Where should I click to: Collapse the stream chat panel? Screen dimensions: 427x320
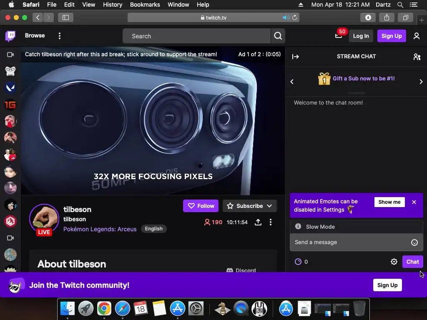[296, 57]
